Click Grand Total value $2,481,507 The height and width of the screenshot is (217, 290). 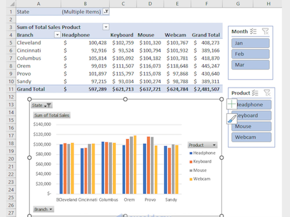206,89
